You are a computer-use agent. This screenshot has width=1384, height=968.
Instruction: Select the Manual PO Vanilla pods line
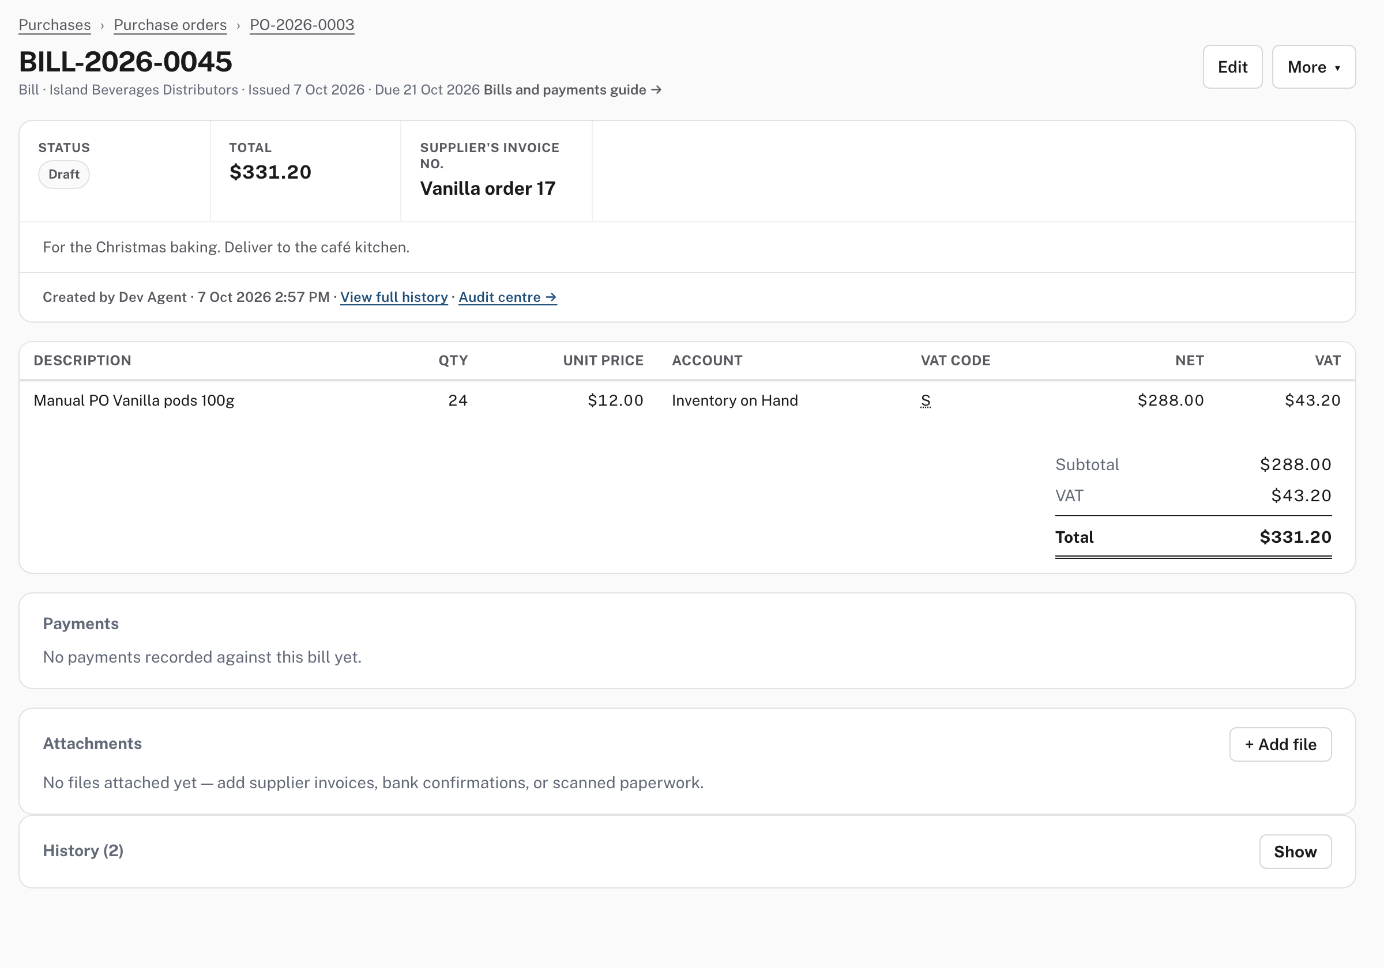687,400
